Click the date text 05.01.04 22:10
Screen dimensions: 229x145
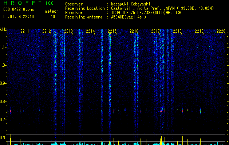pos(19,17)
